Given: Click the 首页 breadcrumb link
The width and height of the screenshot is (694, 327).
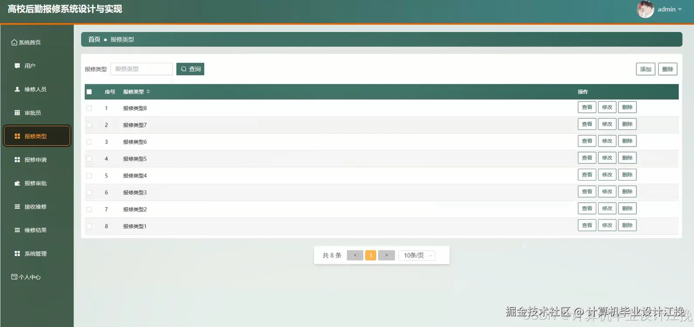Looking at the screenshot, I should click(x=94, y=39).
